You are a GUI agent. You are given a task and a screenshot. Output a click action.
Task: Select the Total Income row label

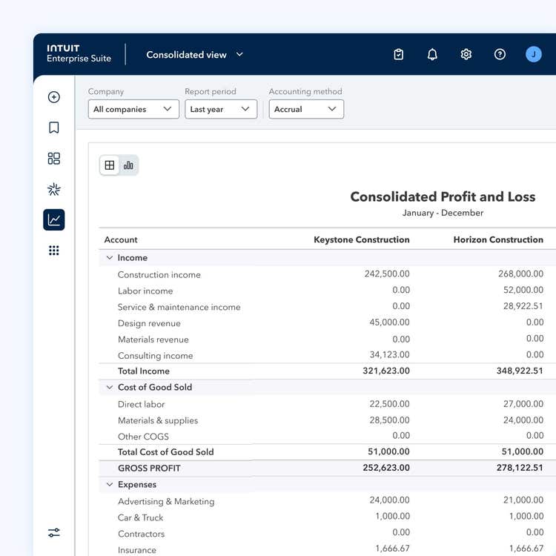pyautogui.click(x=144, y=371)
